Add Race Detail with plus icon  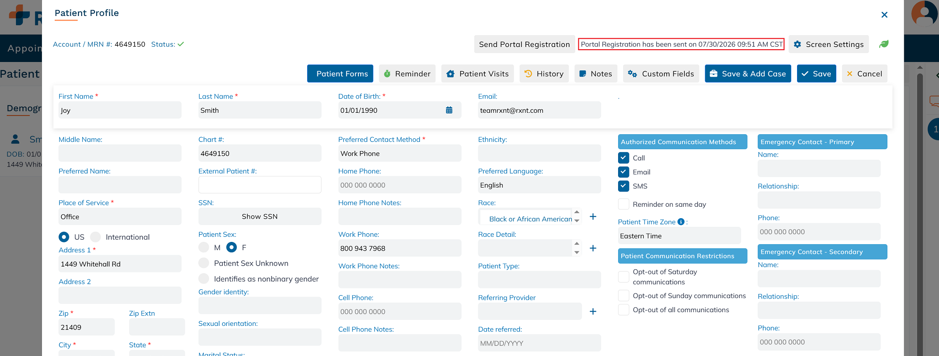[x=593, y=248]
